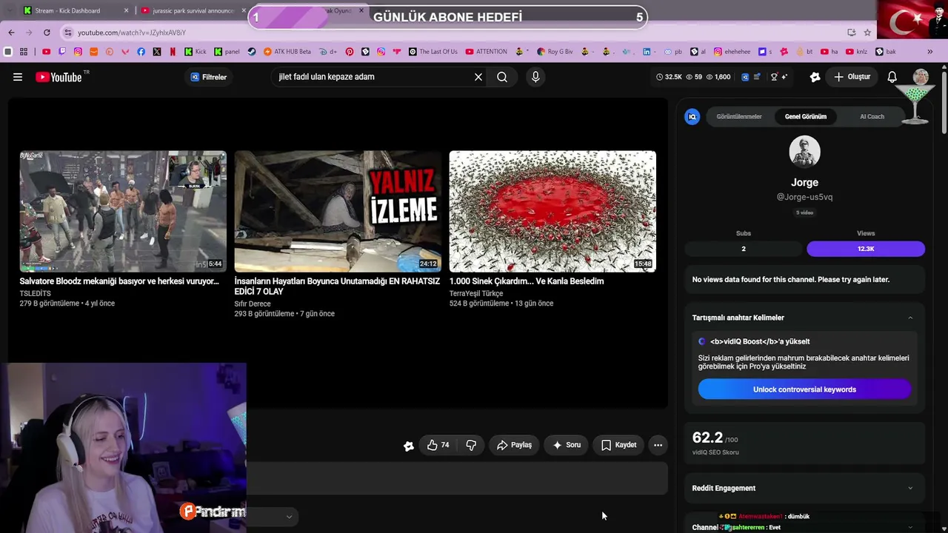Click the 5 video count badge
The image size is (948, 533).
(804, 213)
